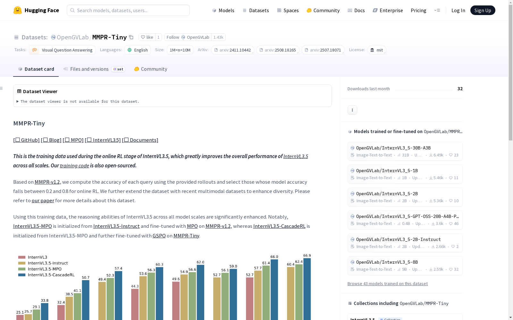Open the arxiv:2508.18265 paper tag
This screenshot has height=320, width=513.
click(x=278, y=50)
